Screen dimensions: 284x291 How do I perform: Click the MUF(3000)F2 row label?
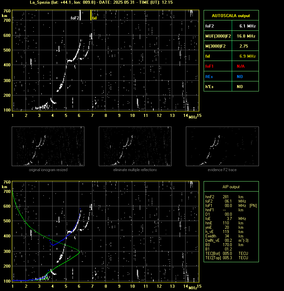tap(218, 36)
